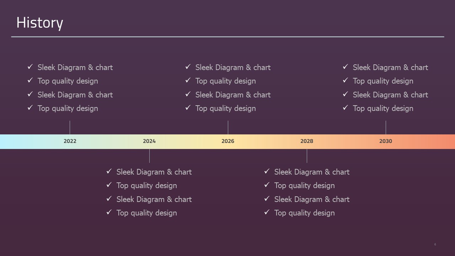Select the 2028 timeline marker
Image resolution: width=455 pixels, height=256 pixels.
point(307,141)
